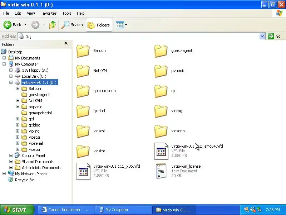Select the viostor folder icon in file list
The image size is (286, 215).
[83, 151]
